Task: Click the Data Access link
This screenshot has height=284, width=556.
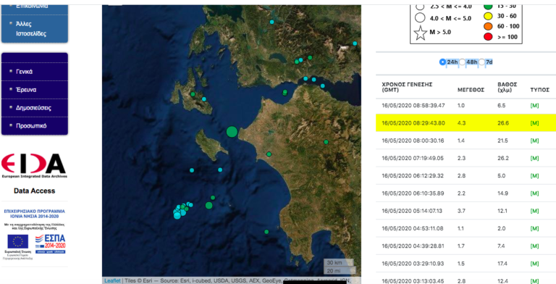Action: [x=35, y=191]
